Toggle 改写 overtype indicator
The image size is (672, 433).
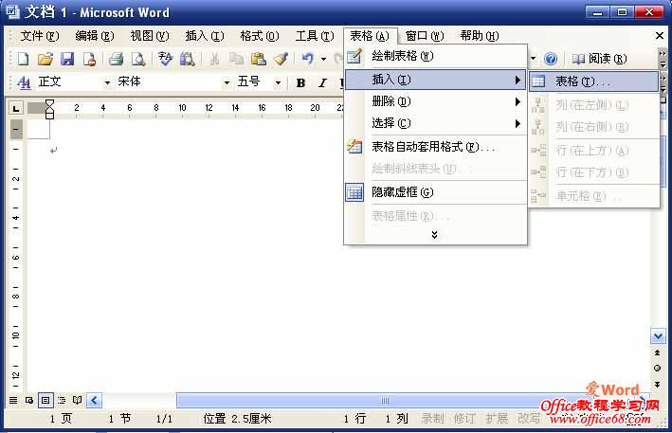click(529, 419)
